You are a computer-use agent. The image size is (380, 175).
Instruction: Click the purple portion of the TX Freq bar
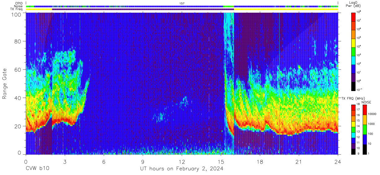tap(143, 9)
